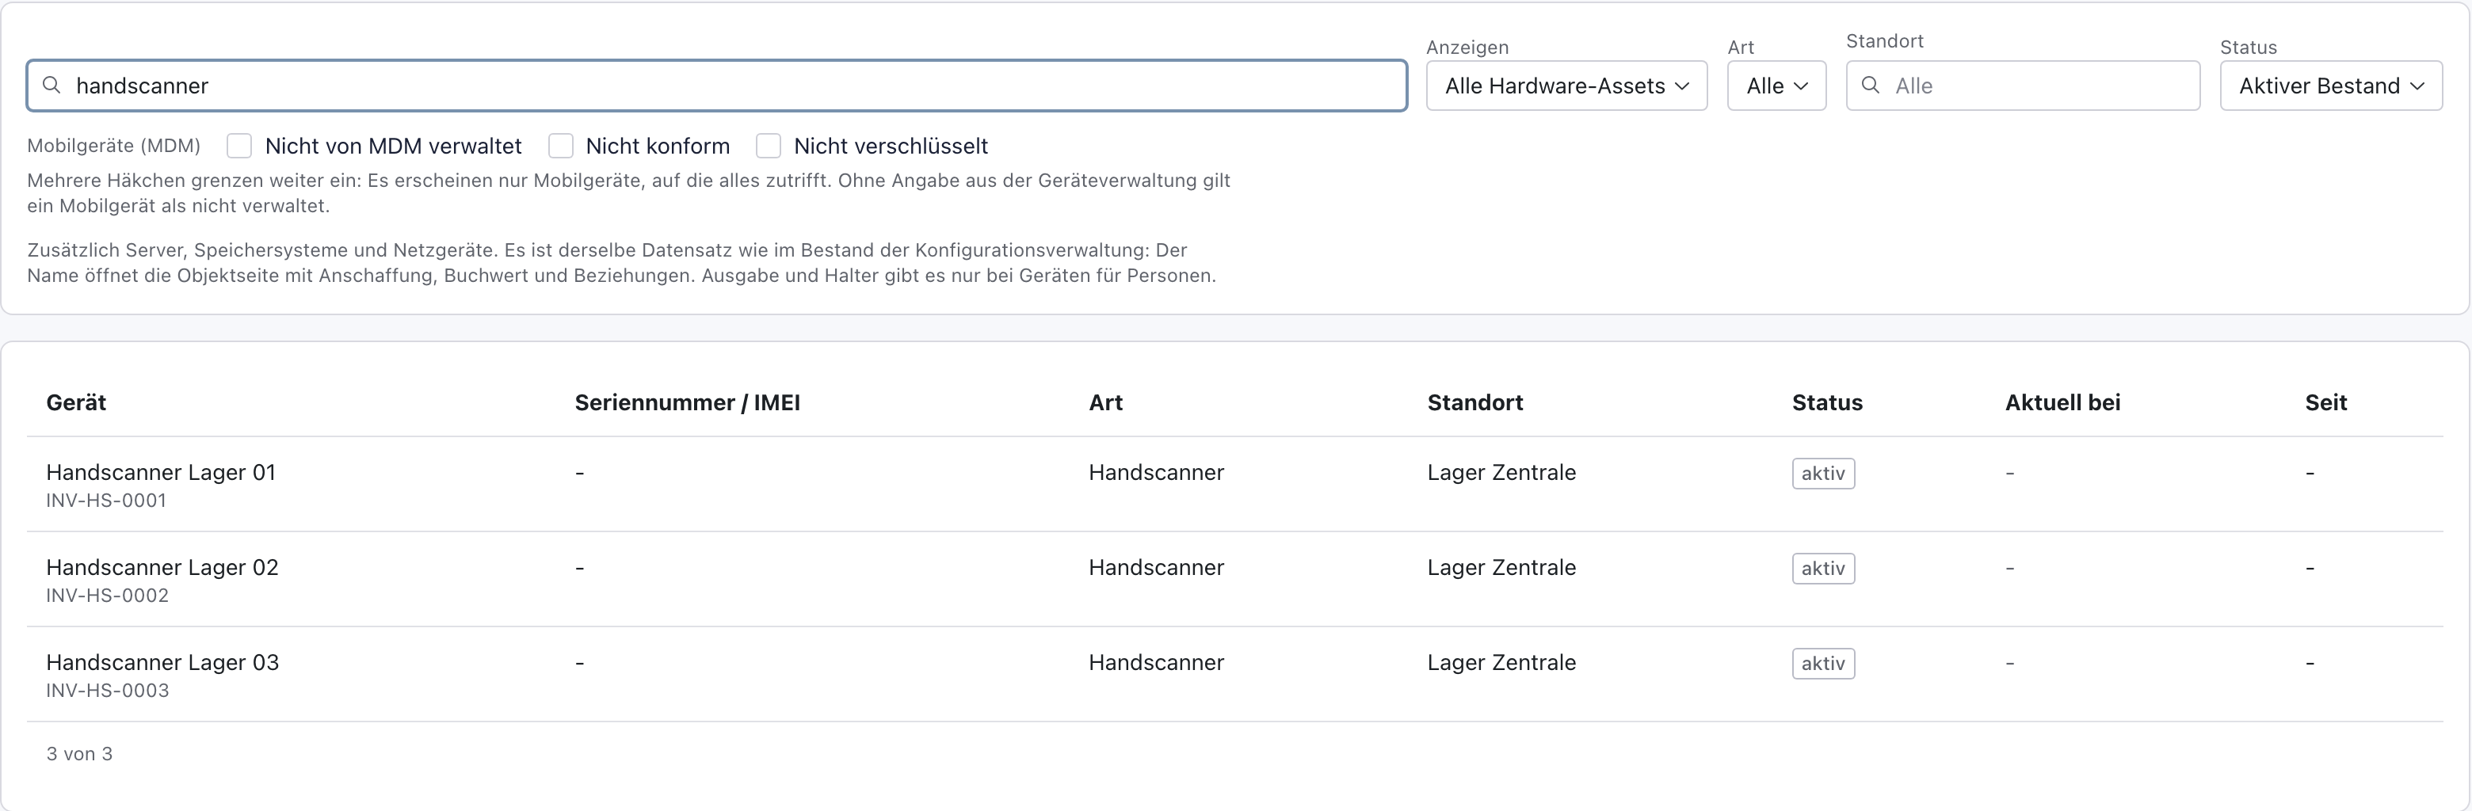The width and height of the screenshot is (2472, 811).
Task: Click inventory number INV-HS-0003
Action: click(108, 691)
